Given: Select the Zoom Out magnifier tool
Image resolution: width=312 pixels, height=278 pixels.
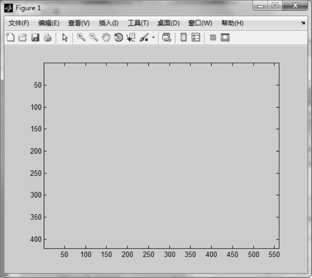Looking at the screenshot, I should click(93, 37).
